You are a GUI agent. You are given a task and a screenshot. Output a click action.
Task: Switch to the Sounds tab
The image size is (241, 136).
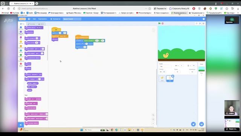(41, 24)
